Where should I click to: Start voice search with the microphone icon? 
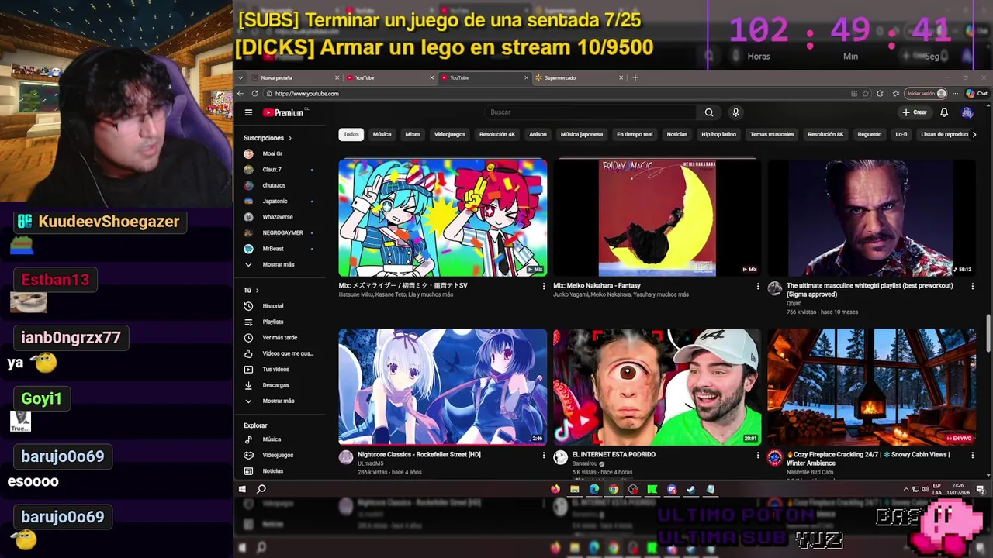(735, 112)
